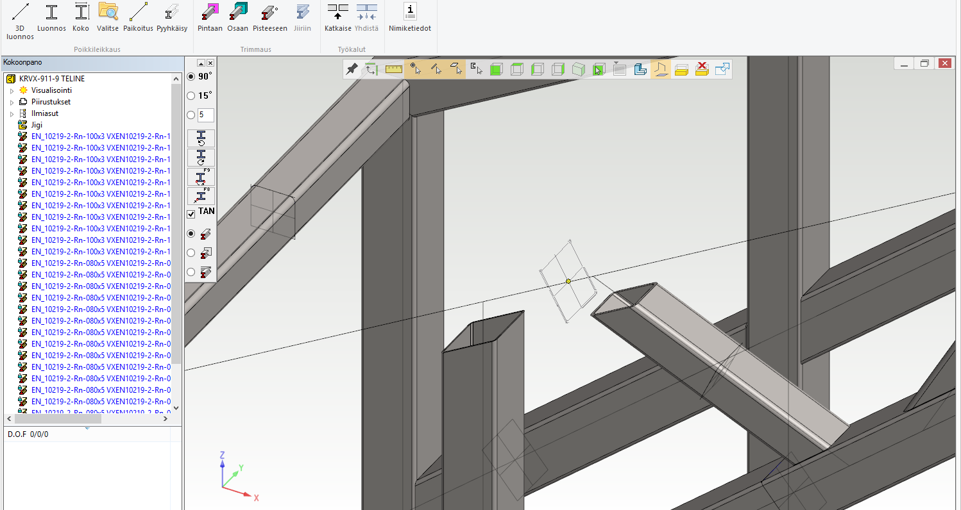
Task: Click the Pisteeseen trim-to-point button
Action: click(269, 12)
